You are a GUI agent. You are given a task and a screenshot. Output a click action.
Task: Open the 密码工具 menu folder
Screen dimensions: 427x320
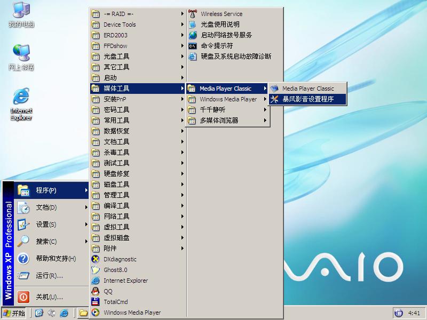tap(138, 110)
